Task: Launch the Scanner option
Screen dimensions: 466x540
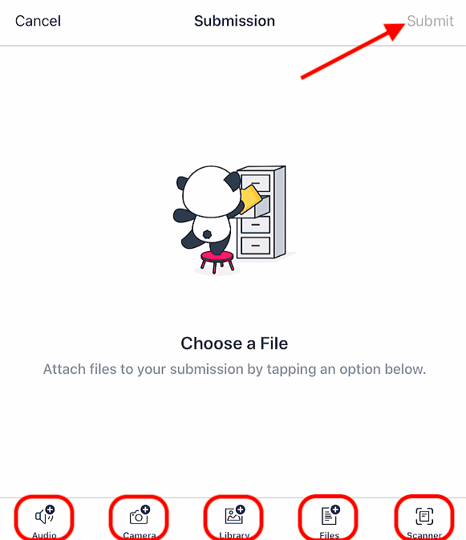Action: click(424, 516)
